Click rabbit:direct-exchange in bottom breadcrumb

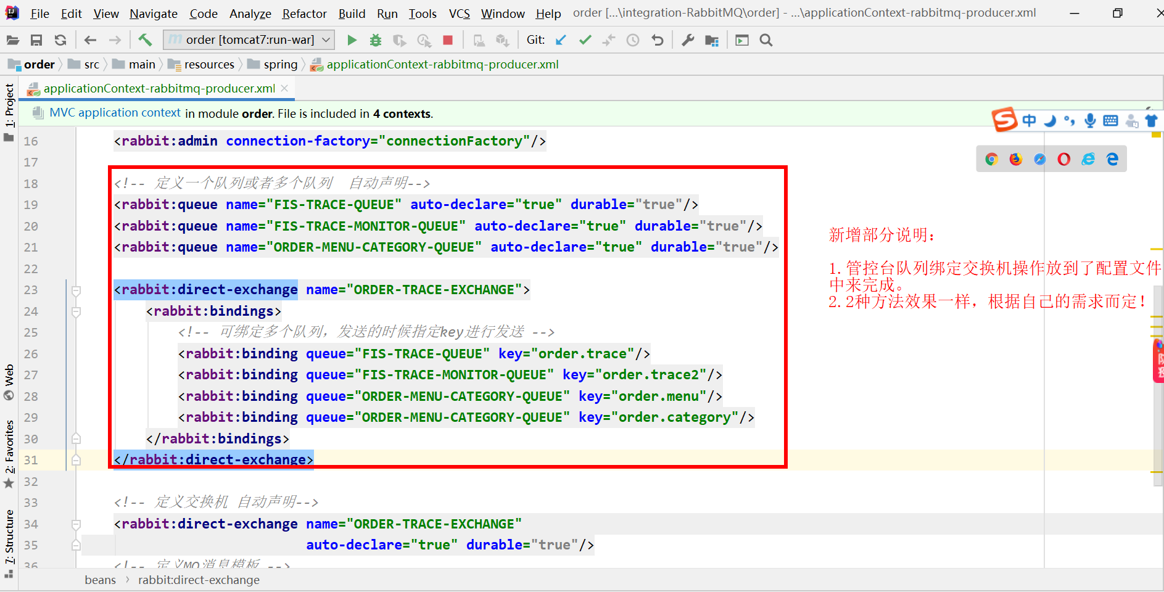199,580
